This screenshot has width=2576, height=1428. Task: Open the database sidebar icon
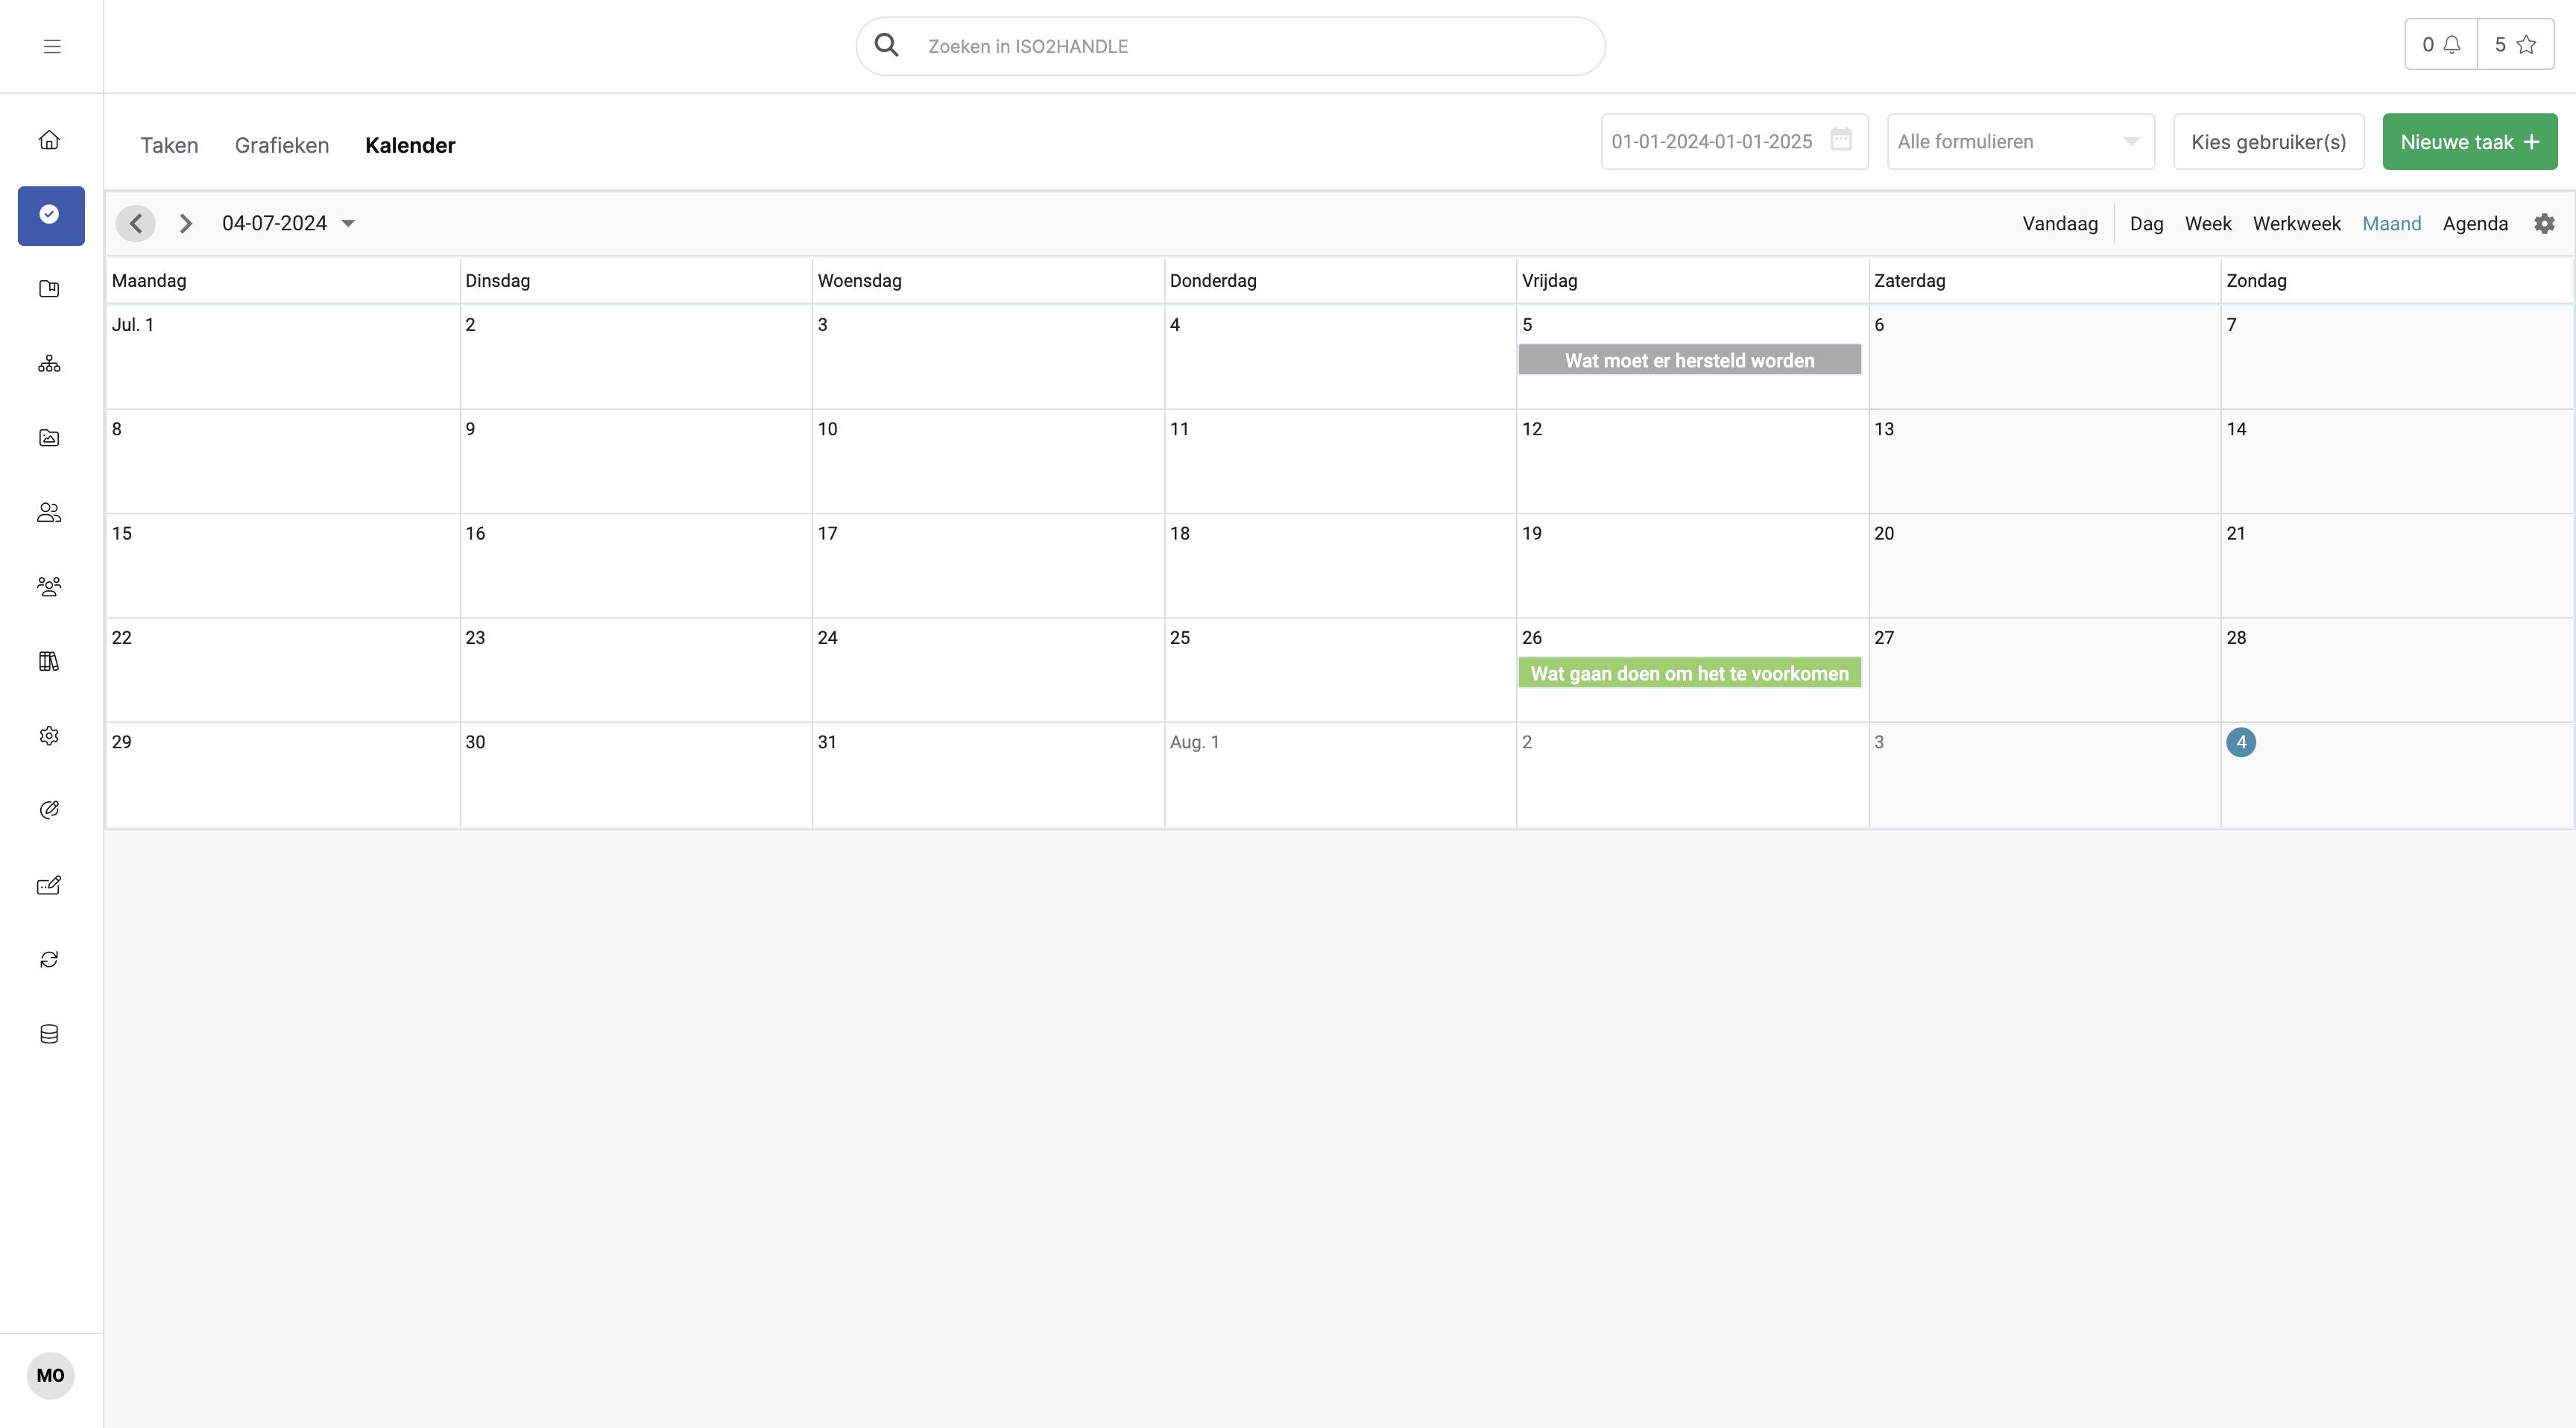49,1034
